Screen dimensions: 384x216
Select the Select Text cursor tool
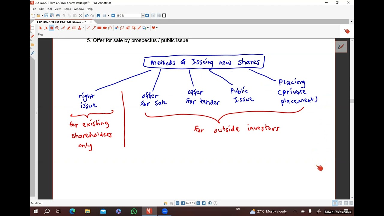pyautogui.click(x=46, y=28)
